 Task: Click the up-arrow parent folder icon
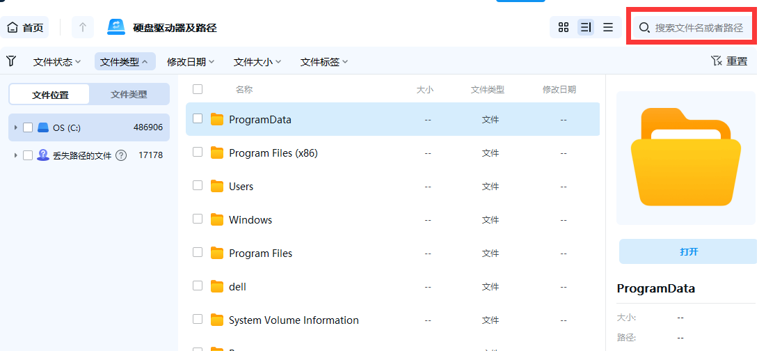tap(83, 27)
